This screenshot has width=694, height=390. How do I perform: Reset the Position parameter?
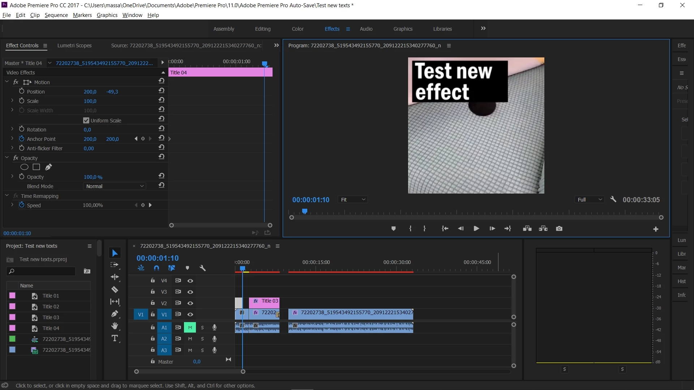[162, 91]
